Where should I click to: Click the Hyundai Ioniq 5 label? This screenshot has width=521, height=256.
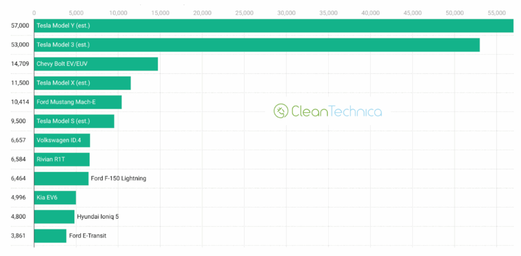pos(98,217)
